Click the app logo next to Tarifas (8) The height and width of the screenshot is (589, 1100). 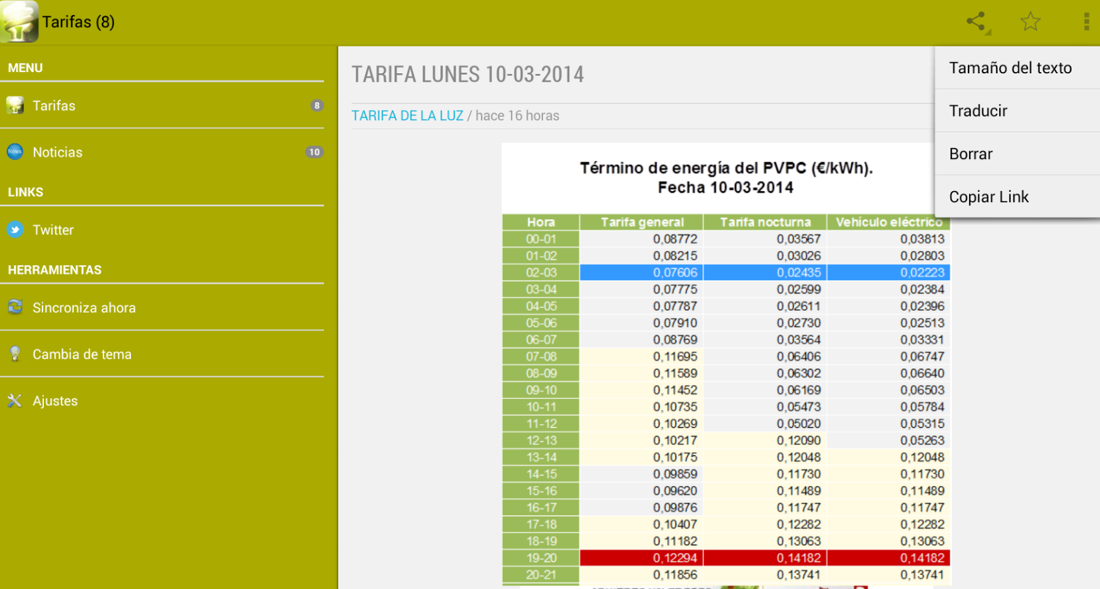20,22
